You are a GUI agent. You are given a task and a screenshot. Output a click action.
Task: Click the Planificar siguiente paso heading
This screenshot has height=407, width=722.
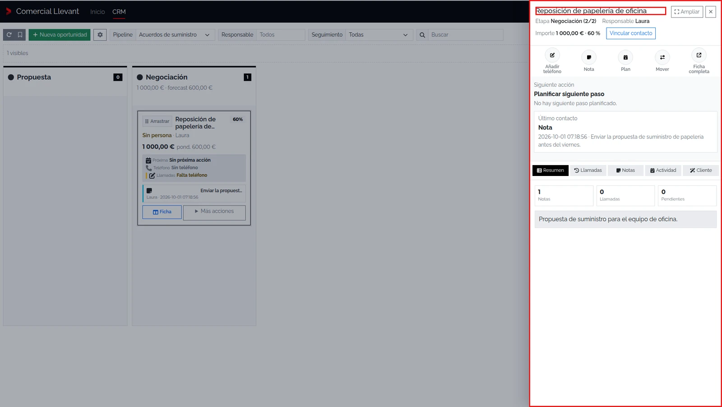point(569,94)
